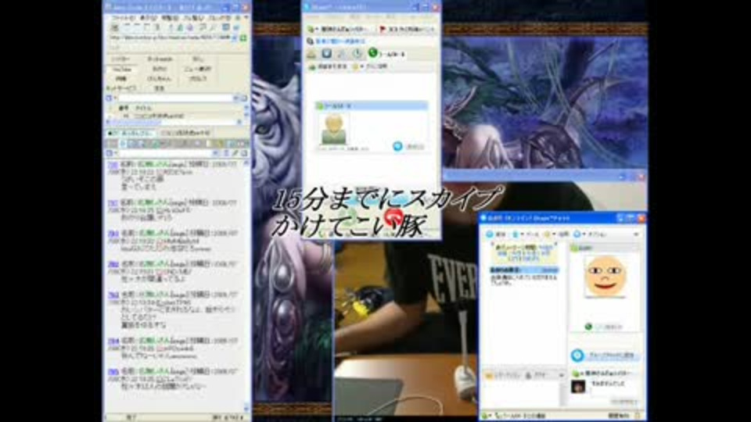This screenshot has width=751, height=422.
Task: Open the Skype history clock tab icon
Action: (x=357, y=54)
